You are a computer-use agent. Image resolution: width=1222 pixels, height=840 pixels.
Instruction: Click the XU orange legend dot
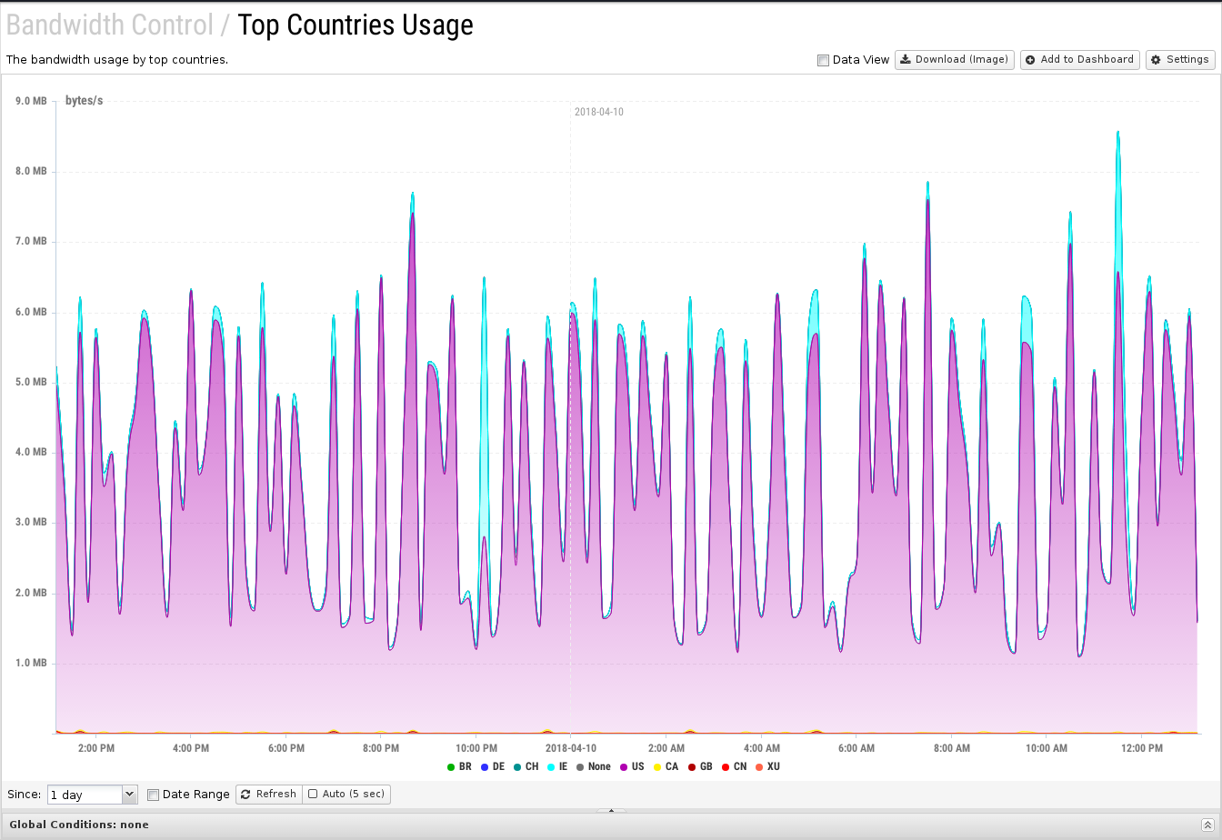pos(759,767)
